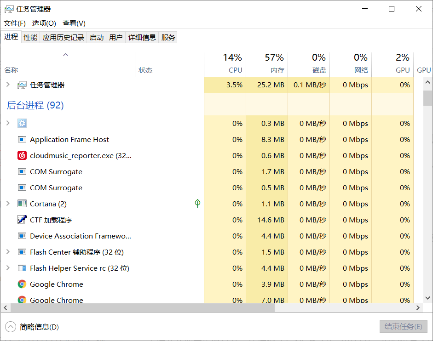Click the Task Manager title bar icon
The height and width of the screenshot is (341, 433).
tap(9, 9)
